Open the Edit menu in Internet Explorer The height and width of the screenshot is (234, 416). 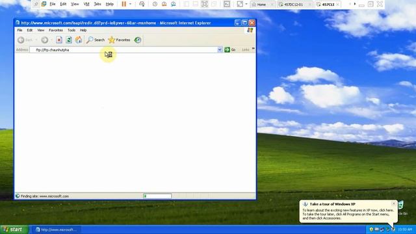click(30, 31)
